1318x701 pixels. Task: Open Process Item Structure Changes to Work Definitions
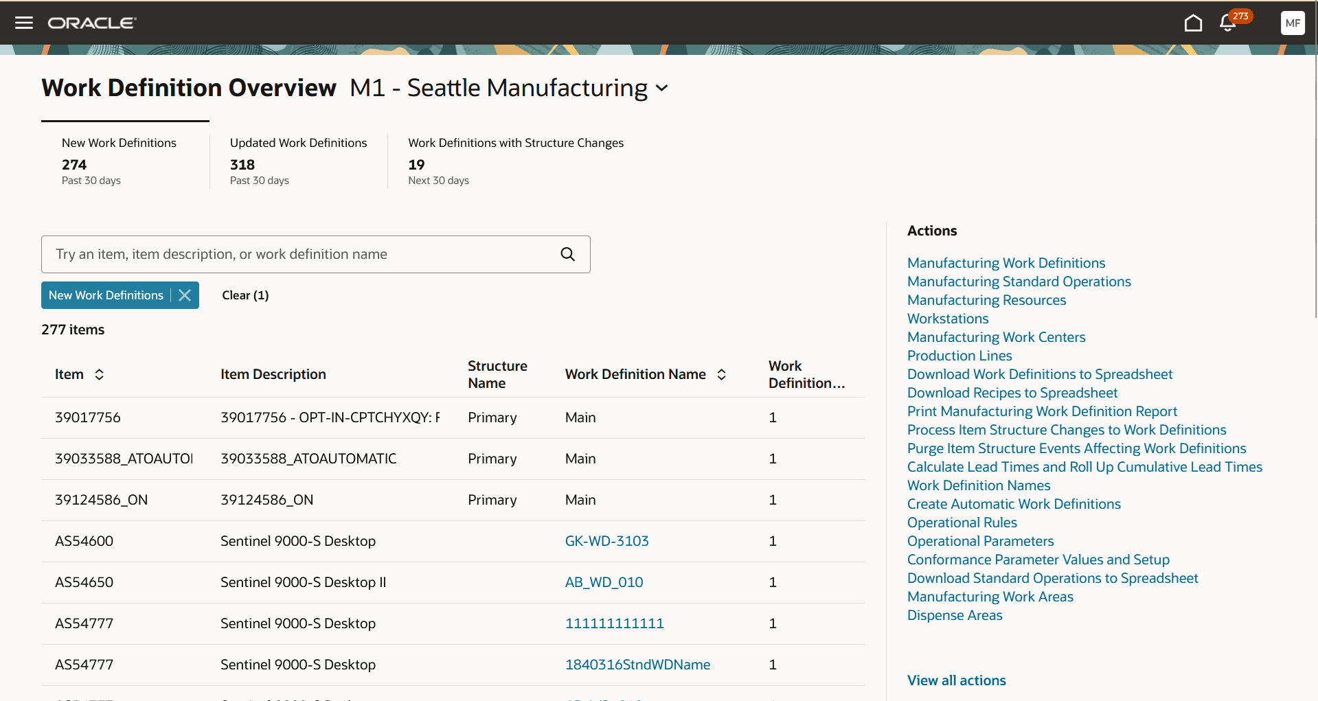[x=1067, y=430]
